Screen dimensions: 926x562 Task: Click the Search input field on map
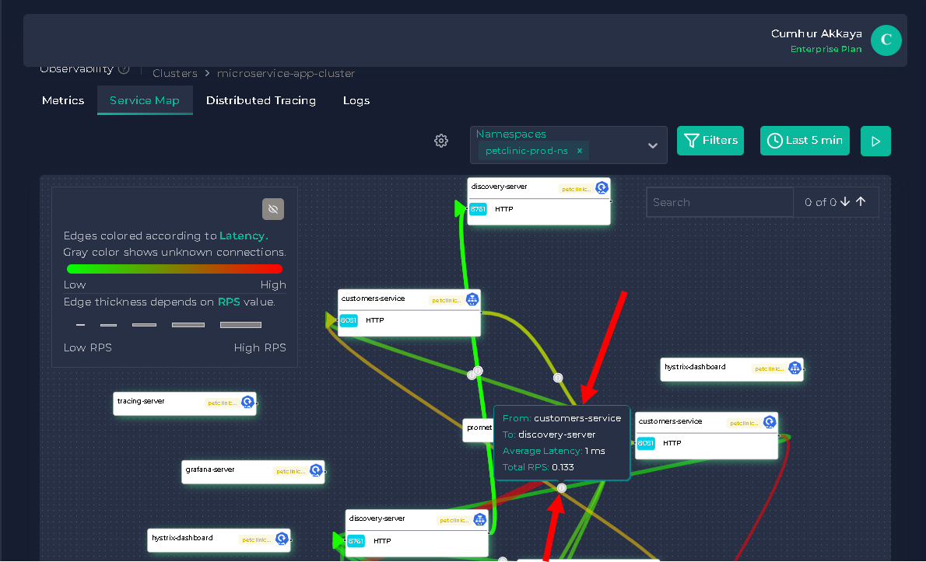coord(719,202)
